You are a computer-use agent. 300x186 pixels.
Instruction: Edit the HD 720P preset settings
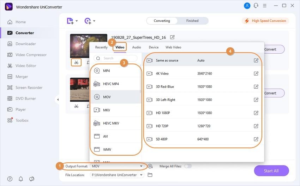256,126
